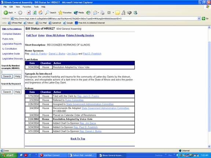Click the Yahoo! links bar shortcut
The height and width of the screenshot is (158, 211).
29,23
